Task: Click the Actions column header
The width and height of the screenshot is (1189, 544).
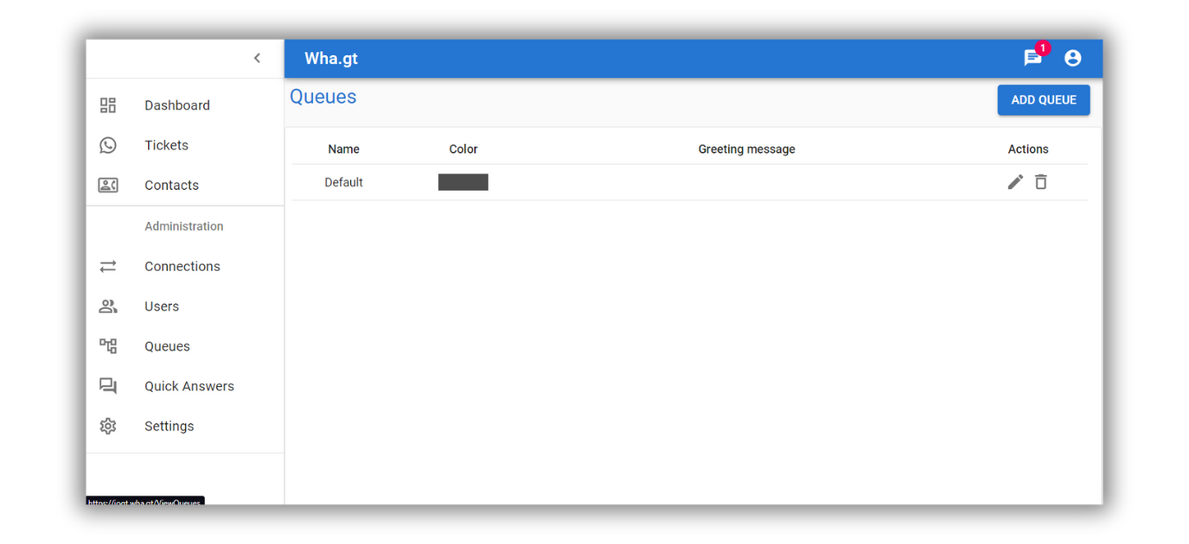Action: [x=1027, y=149]
